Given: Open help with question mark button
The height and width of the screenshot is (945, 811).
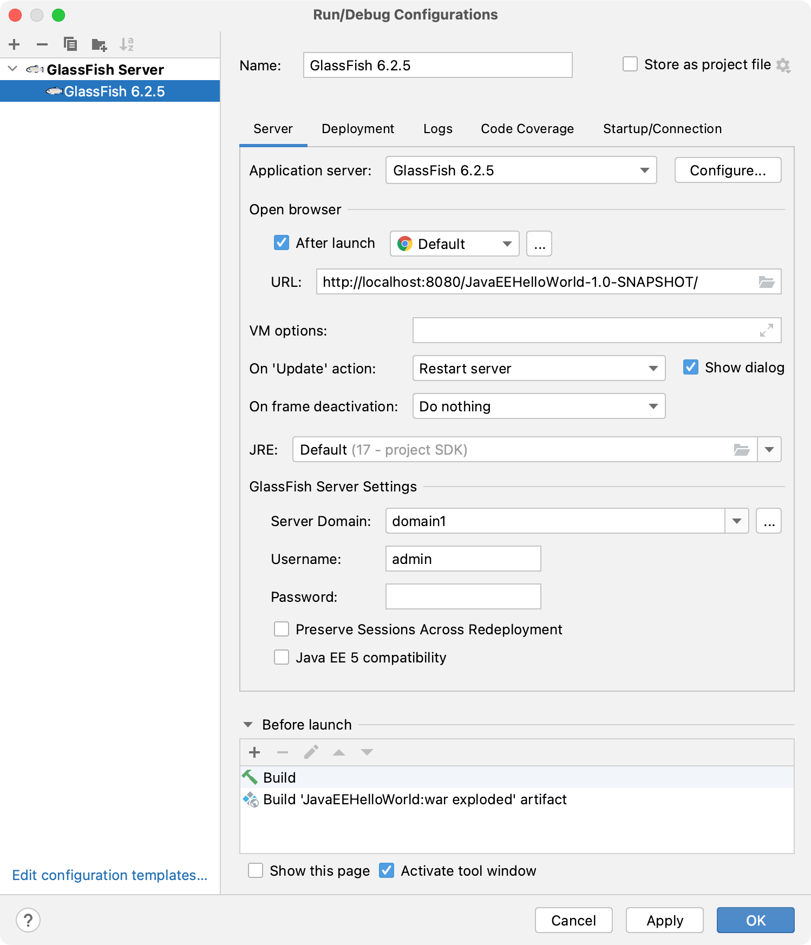Looking at the screenshot, I should click(28, 920).
